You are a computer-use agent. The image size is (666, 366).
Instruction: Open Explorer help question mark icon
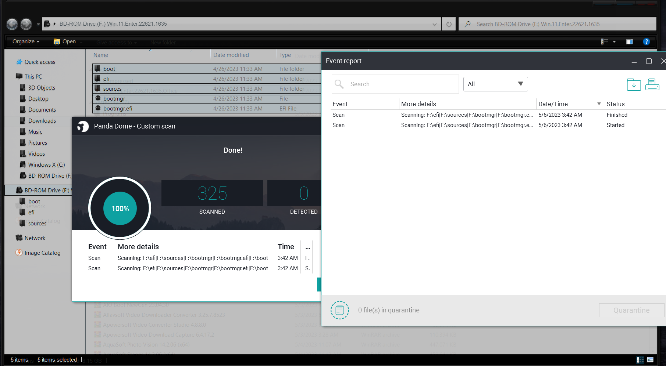(x=646, y=41)
